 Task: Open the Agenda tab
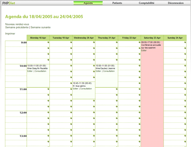[x=88, y=3]
